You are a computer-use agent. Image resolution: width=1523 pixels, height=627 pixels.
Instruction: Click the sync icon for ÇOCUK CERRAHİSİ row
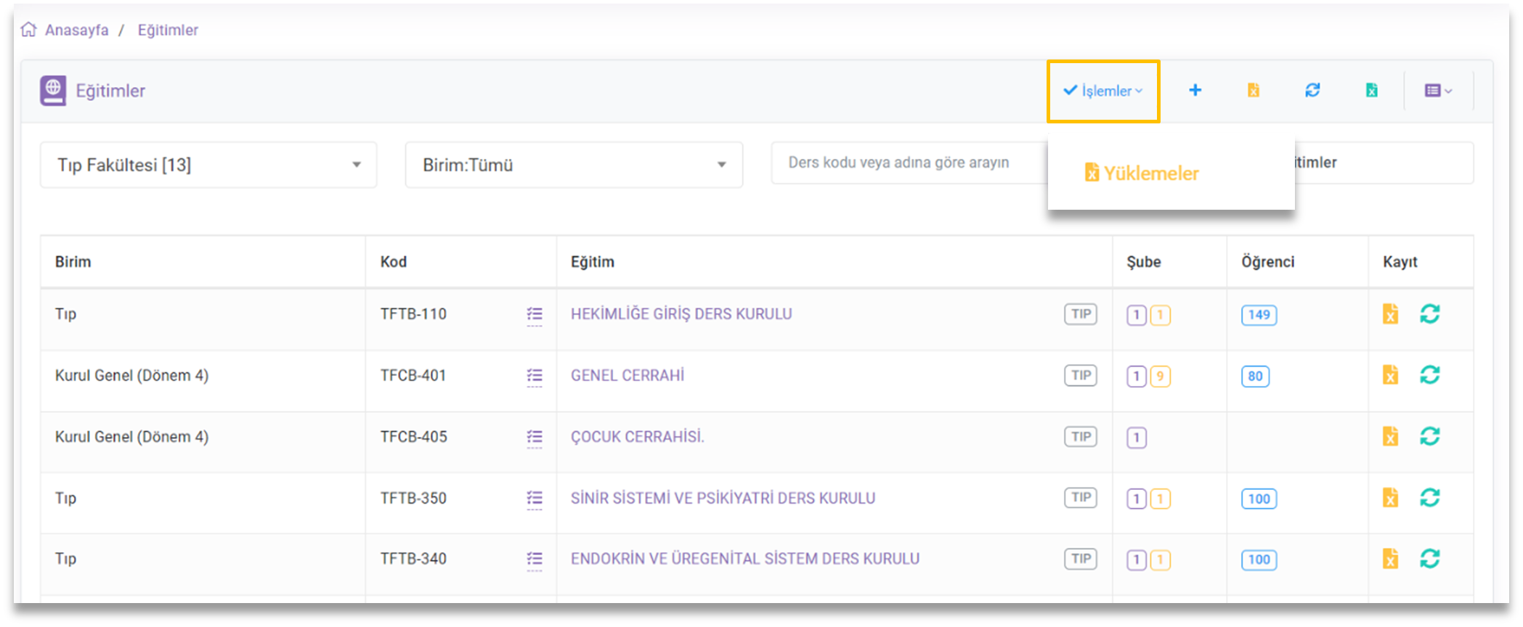tap(1430, 435)
